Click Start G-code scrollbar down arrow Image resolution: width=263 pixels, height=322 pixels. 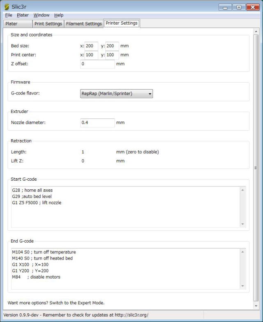[x=242, y=224]
